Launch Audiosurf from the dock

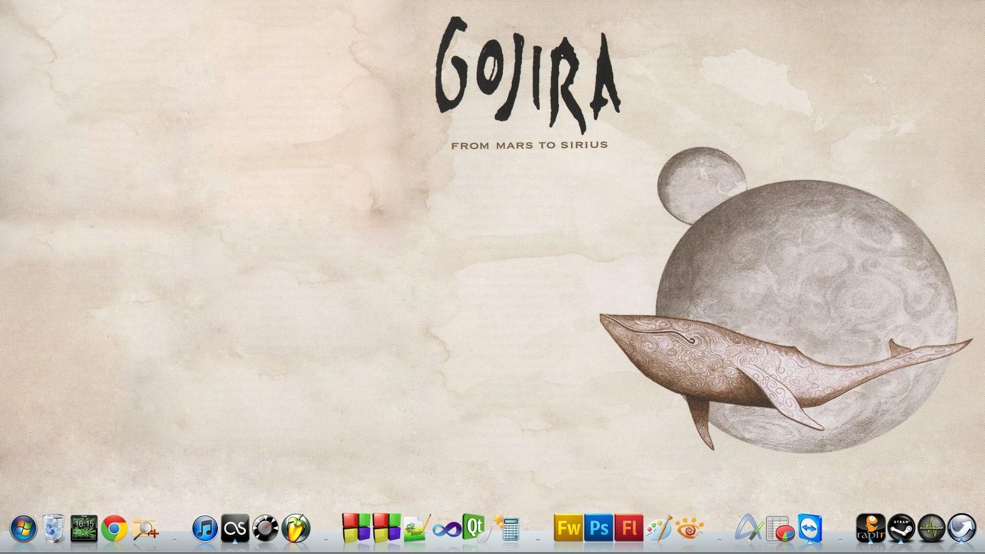pos(931,528)
